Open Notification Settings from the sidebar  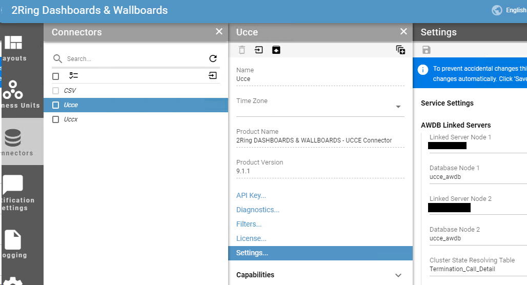tap(13, 193)
